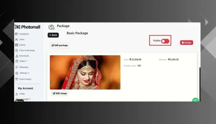The width and height of the screenshot is (216, 124).
Task: Click the Downloads arrow icon
Action: pyautogui.click(x=17, y=56)
